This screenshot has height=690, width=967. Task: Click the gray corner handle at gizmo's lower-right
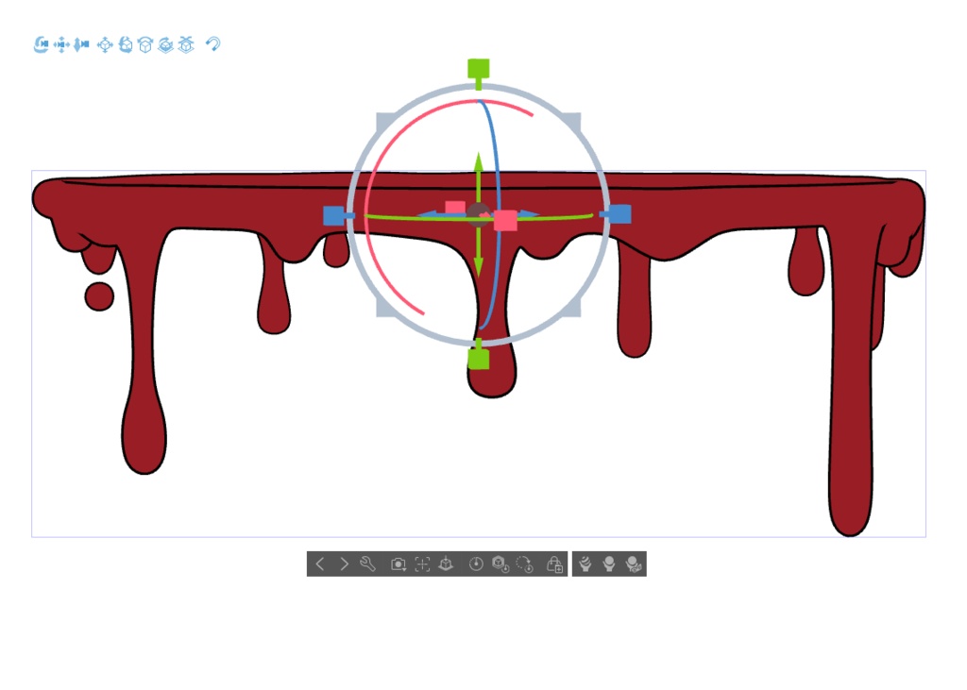point(573,309)
